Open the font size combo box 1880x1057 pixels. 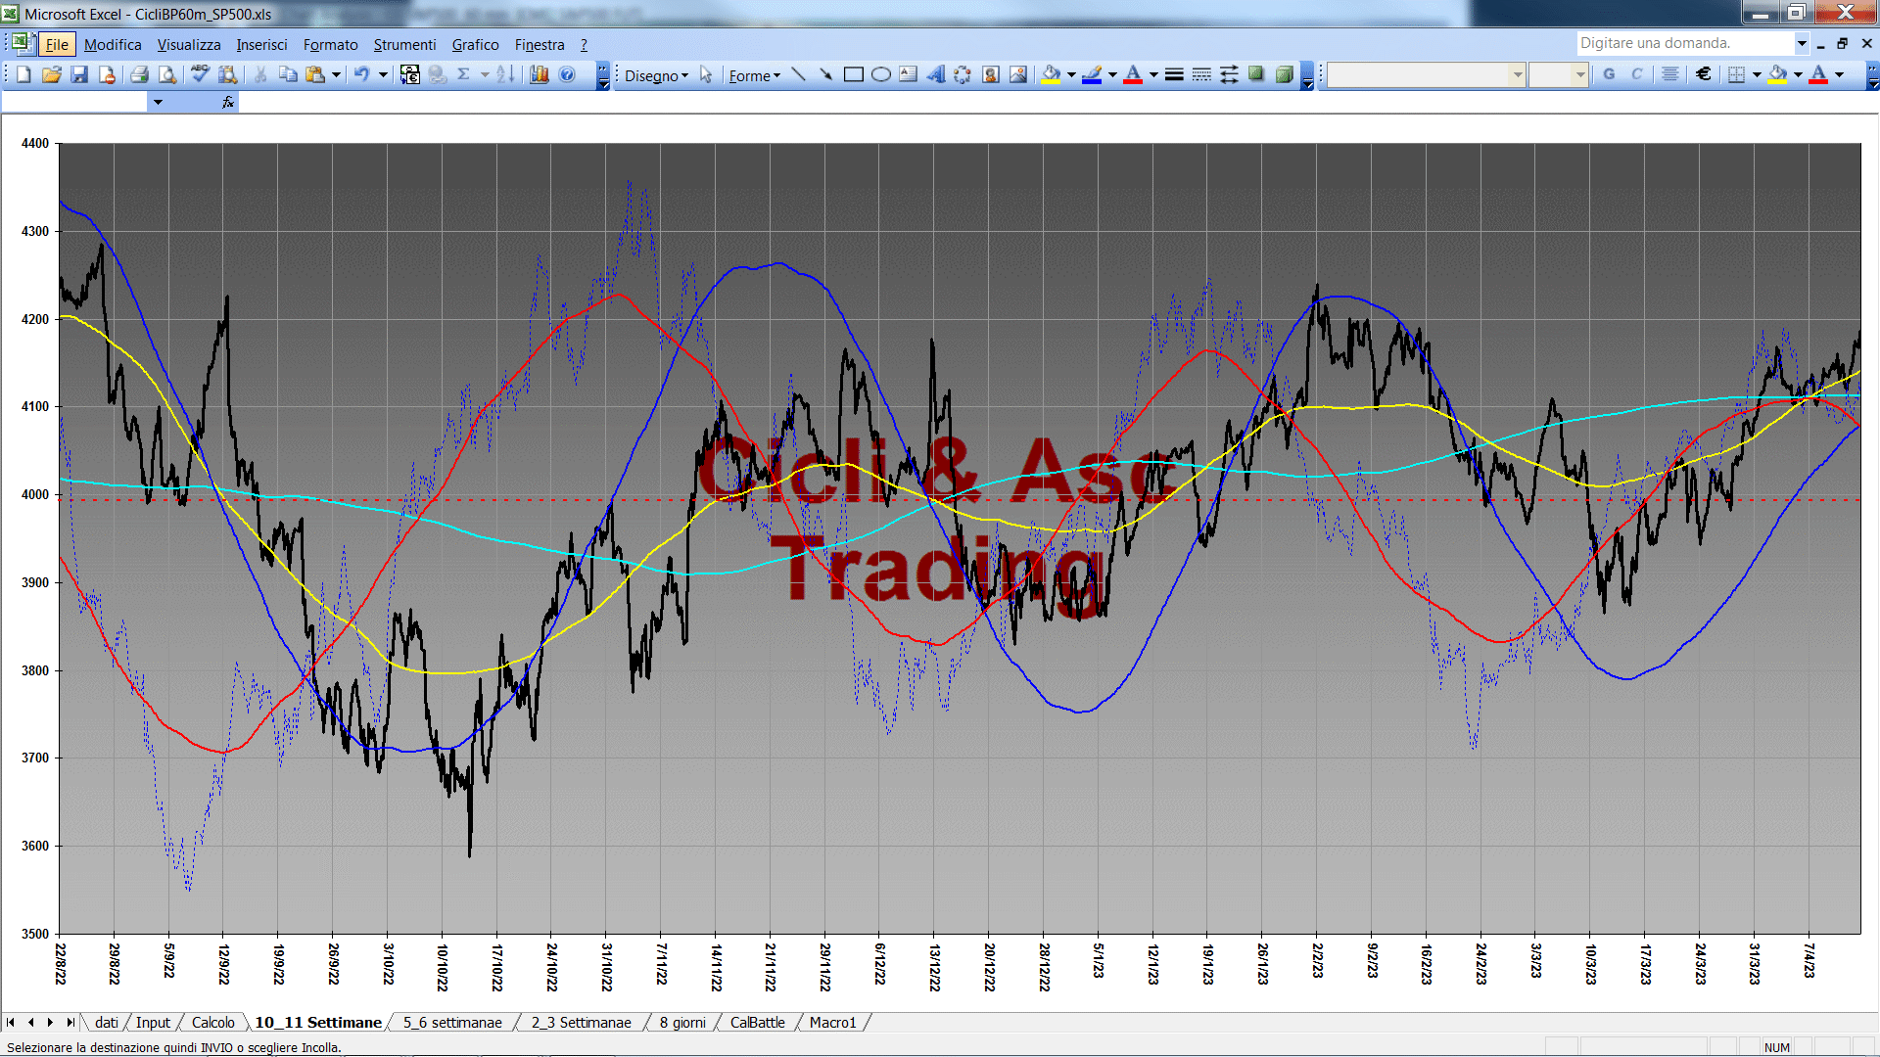click(x=1558, y=74)
